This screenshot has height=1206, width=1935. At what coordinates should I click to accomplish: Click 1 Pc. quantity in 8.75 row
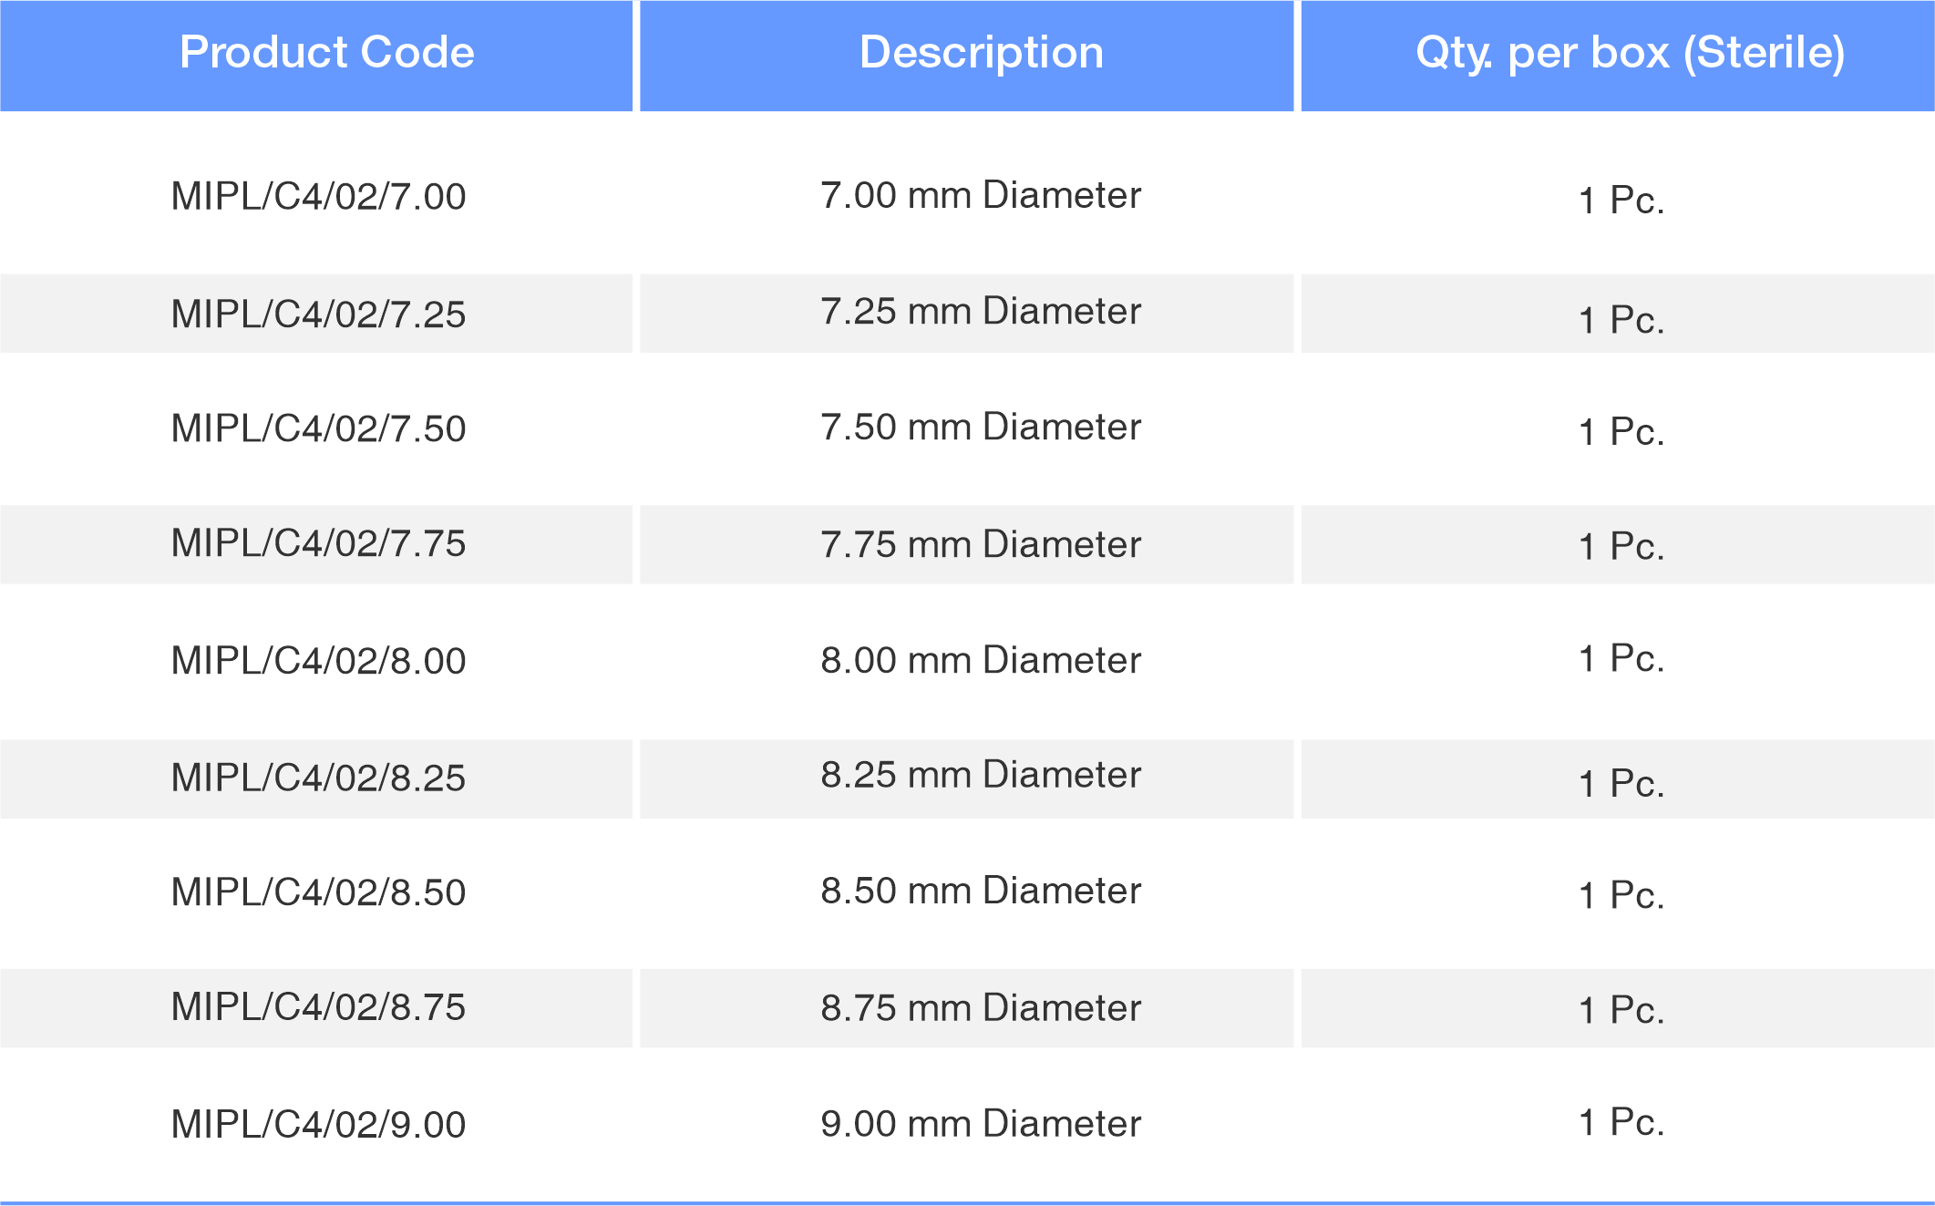coord(1621,1010)
